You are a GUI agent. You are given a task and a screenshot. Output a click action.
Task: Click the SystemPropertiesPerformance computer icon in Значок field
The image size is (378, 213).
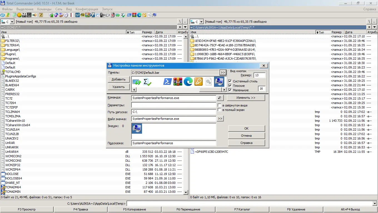[x=136, y=128]
